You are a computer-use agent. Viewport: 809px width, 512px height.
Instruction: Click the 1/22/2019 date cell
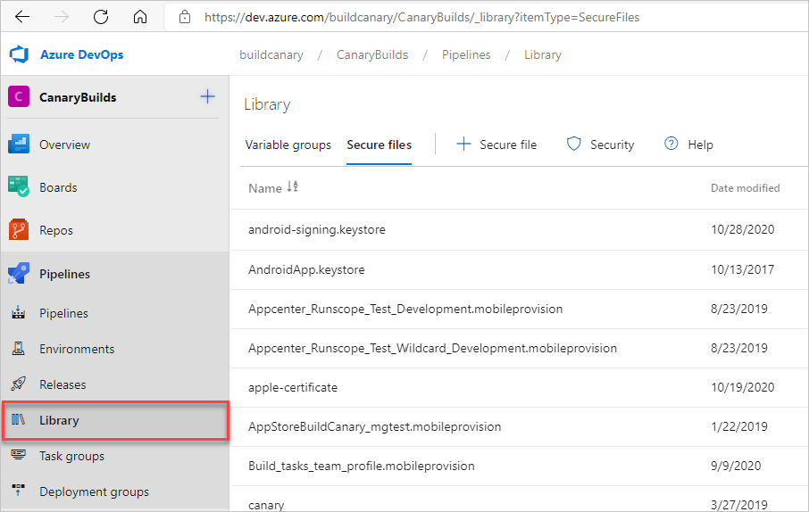tap(738, 426)
